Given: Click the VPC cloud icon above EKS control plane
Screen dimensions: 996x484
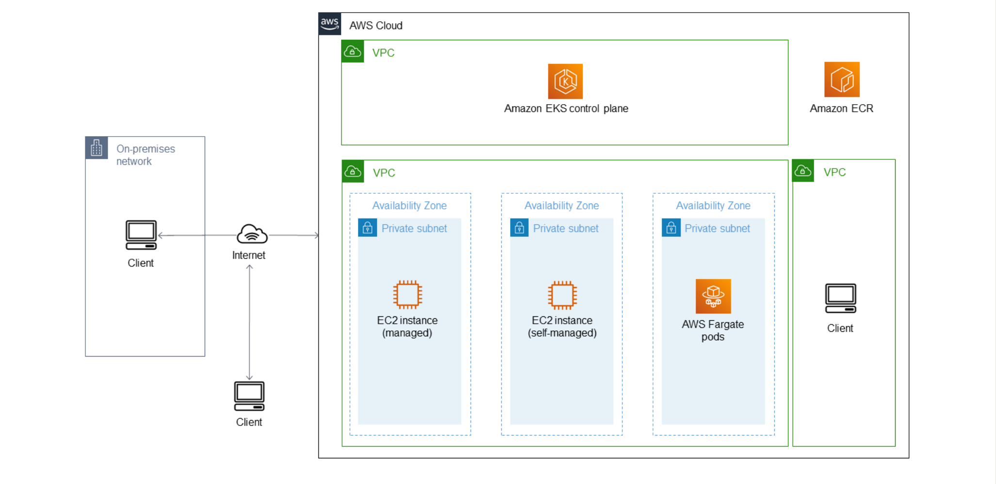Looking at the screenshot, I should 353,51.
